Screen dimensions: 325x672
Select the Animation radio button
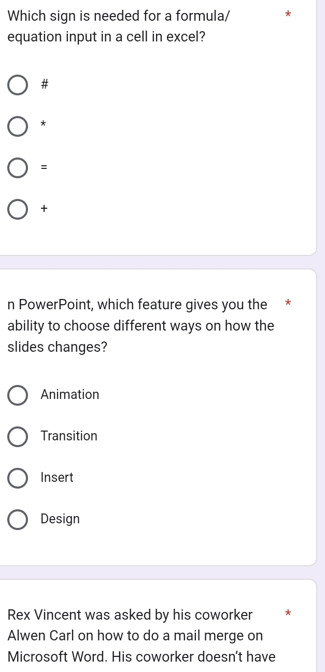18,395
